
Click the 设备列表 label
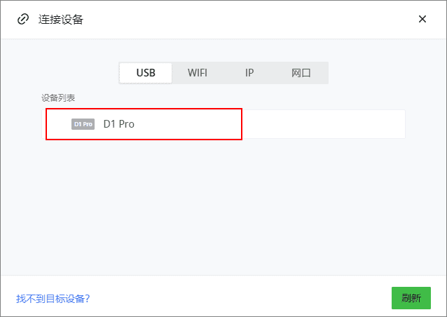point(58,98)
